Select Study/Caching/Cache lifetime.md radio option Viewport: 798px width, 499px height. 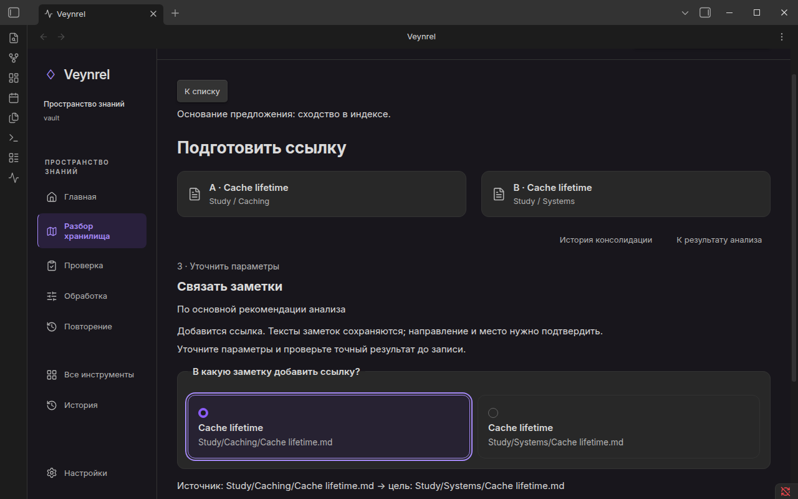coord(328,427)
